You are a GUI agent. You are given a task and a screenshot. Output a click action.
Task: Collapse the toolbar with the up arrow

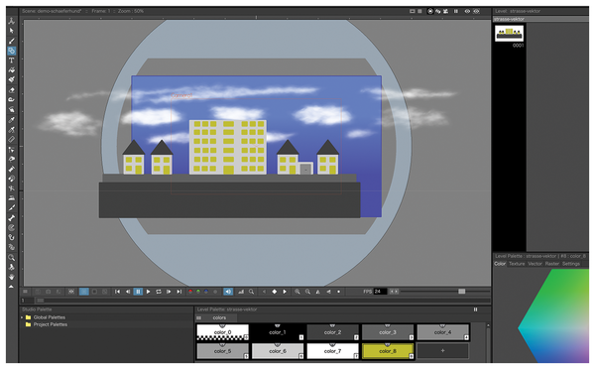pyautogui.click(x=11, y=287)
